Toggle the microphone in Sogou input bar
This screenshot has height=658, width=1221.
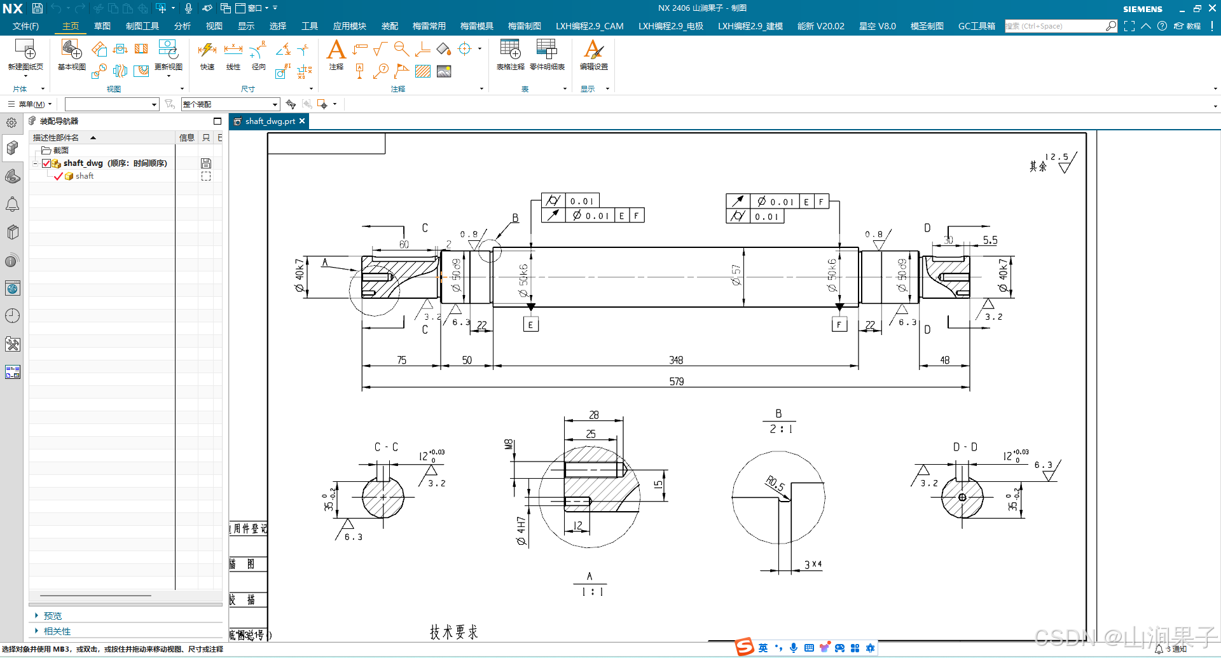(x=794, y=648)
